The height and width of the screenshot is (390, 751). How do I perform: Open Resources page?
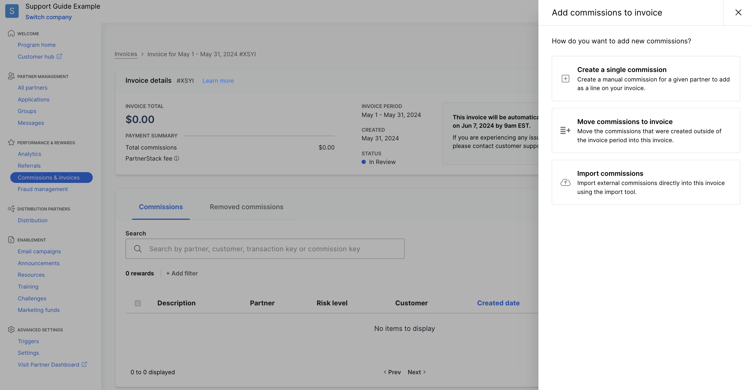[31, 275]
